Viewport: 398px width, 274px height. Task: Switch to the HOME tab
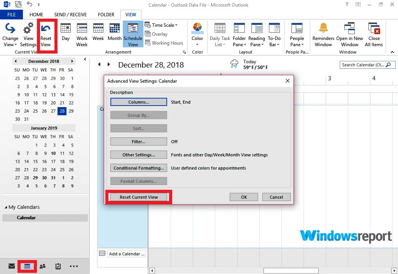pyautogui.click(x=36, y=15)
